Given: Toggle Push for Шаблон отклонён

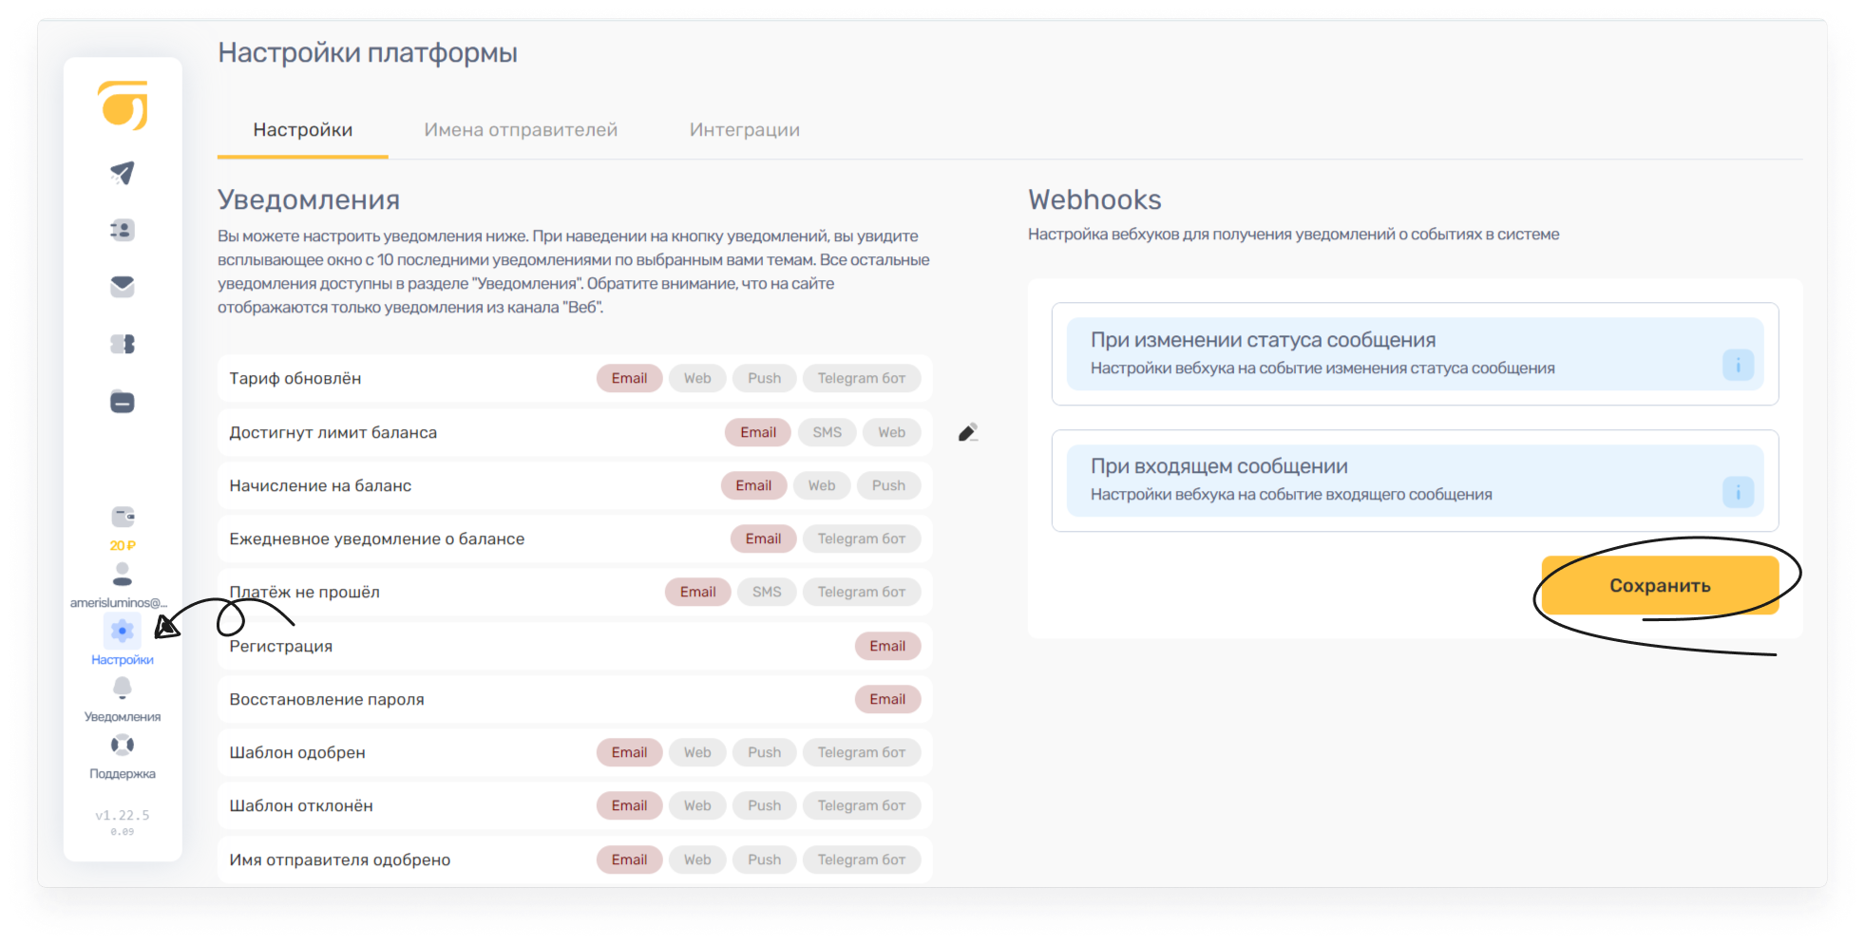Looking at the screenshot, I should (x=764, y=805).
